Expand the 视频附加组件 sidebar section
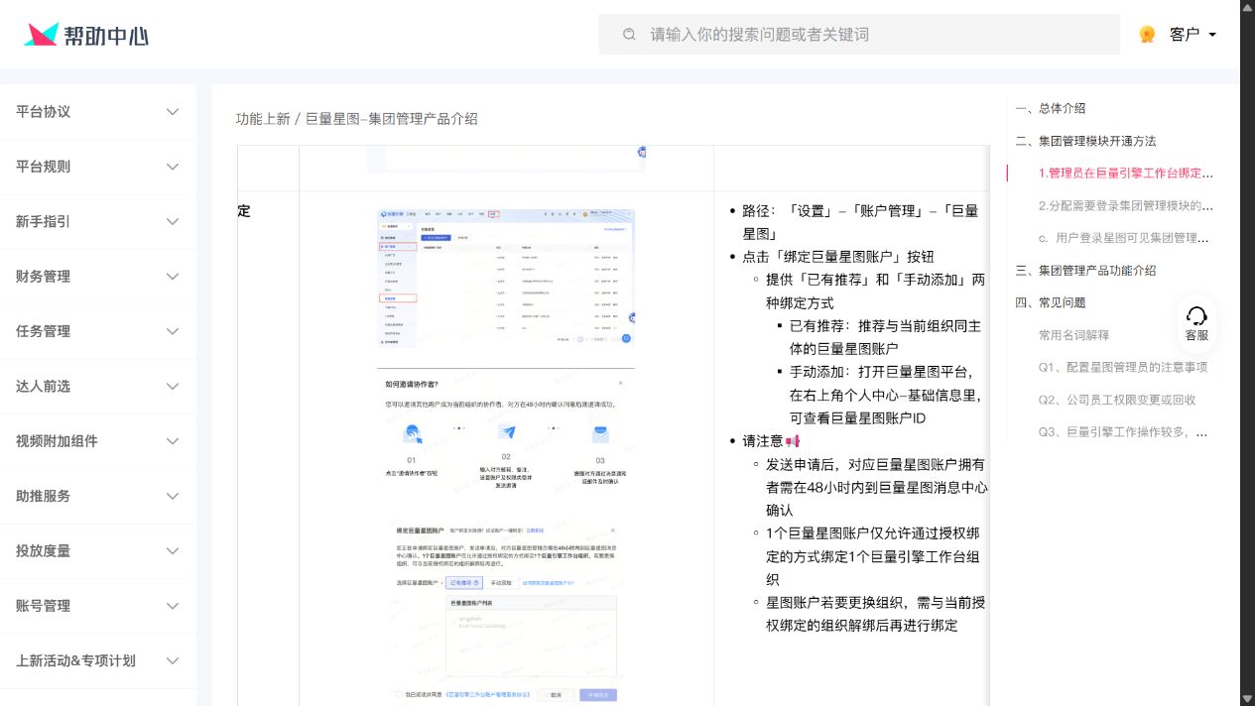This screenshot has width=1255, height=706. pyautogui.click(x=98, y=441)
